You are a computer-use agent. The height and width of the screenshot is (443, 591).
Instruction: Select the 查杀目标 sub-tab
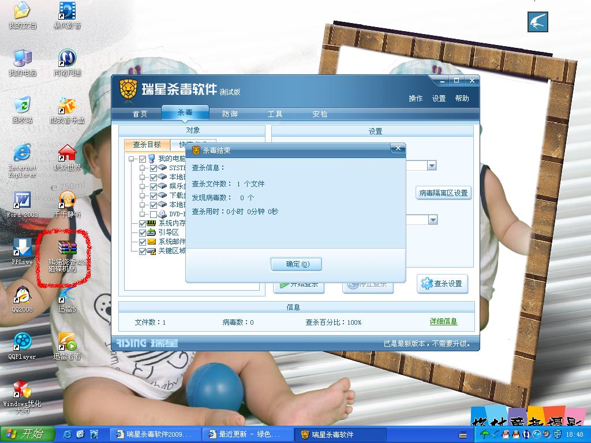click(147, 145)
